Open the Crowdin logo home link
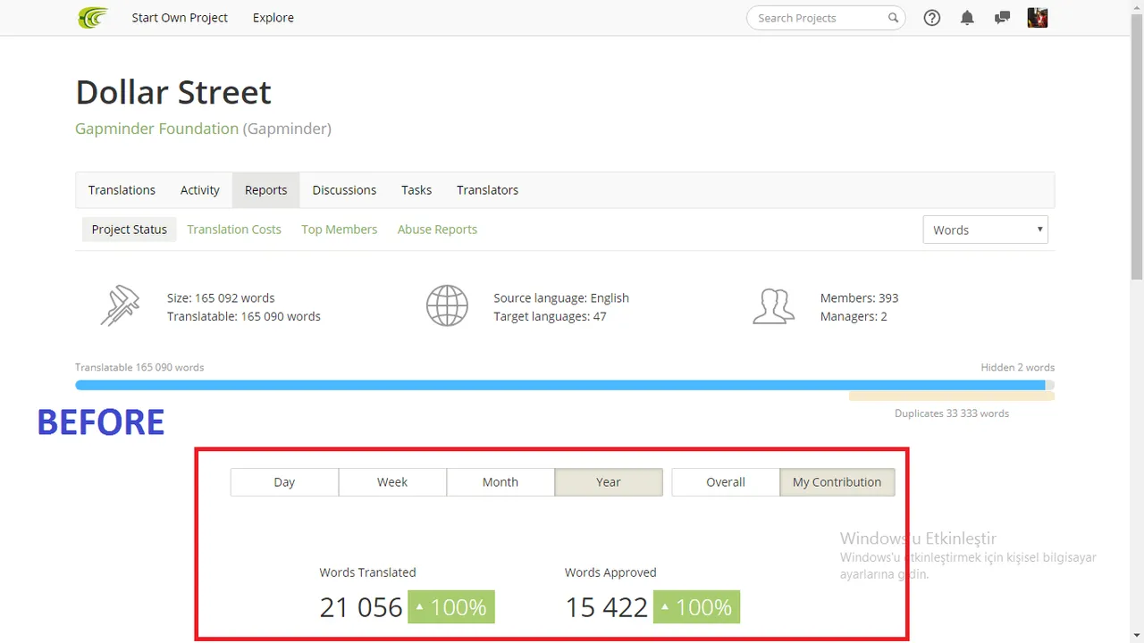The width and height of the screenshot is (1144, 643). point(93,18)
